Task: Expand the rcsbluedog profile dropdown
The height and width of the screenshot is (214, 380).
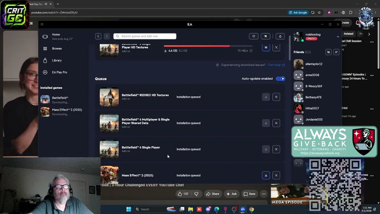Action: (x=338, y=37)
